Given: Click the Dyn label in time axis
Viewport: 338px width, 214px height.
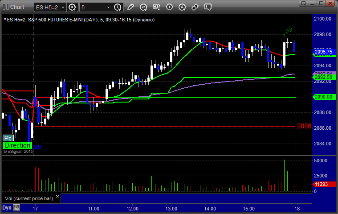Looking at the screenshot, I should (7, 208).
